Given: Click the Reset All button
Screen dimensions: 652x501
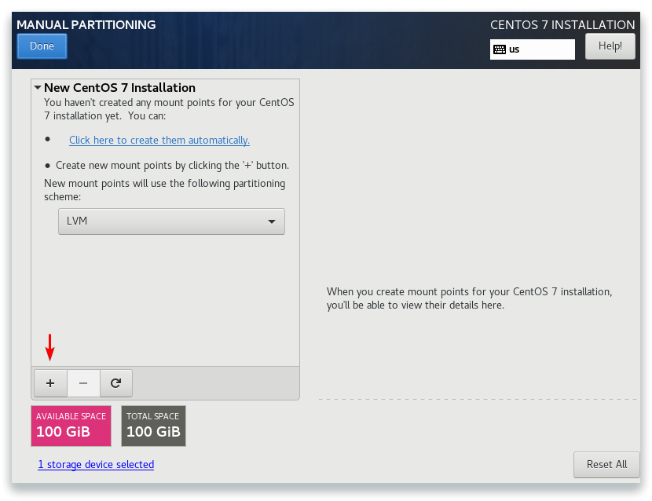Looking at the screenshot, I should [606, 464].
